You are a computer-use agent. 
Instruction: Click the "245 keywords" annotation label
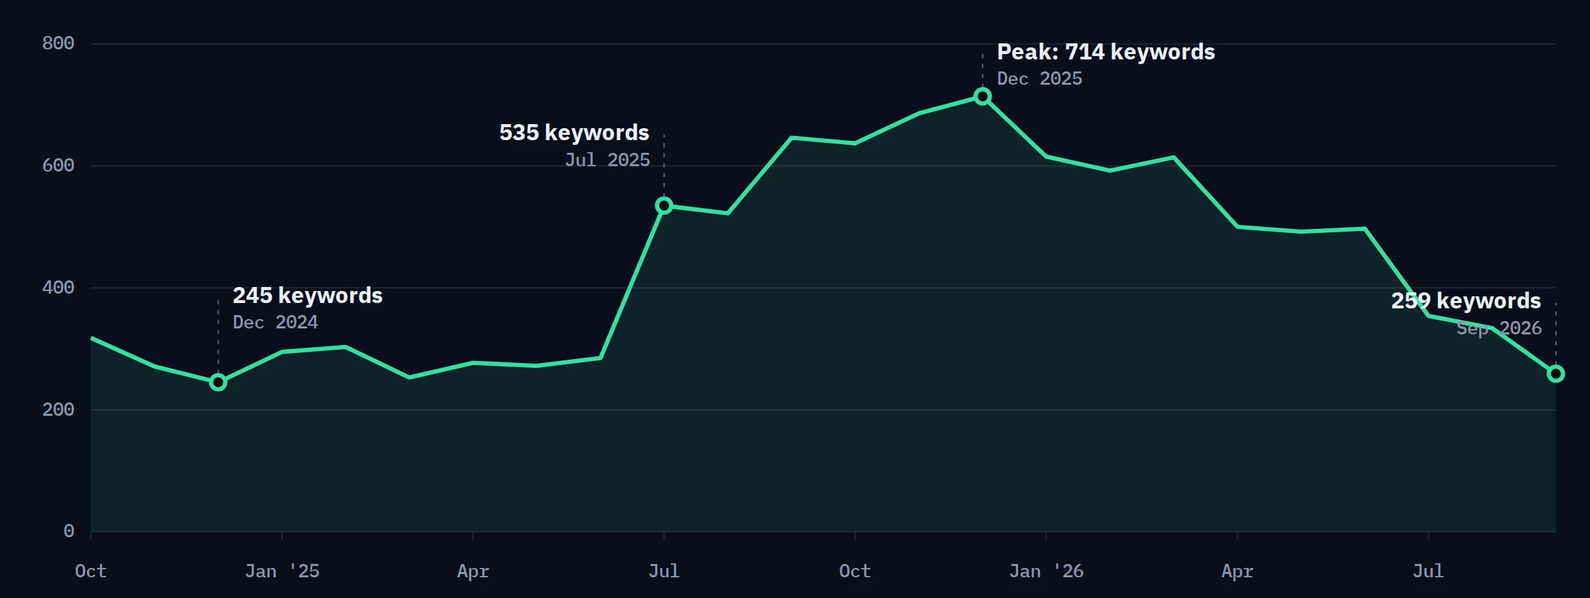point(307,296)
